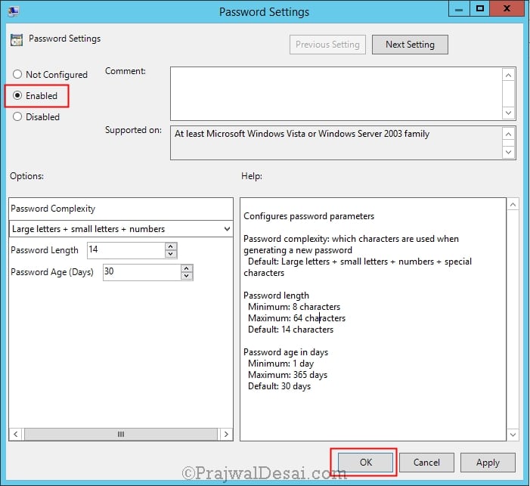This screenshot has height=486, width=530.
Task: Increase Password Length with up arrow
Action: tap(171, 246)
